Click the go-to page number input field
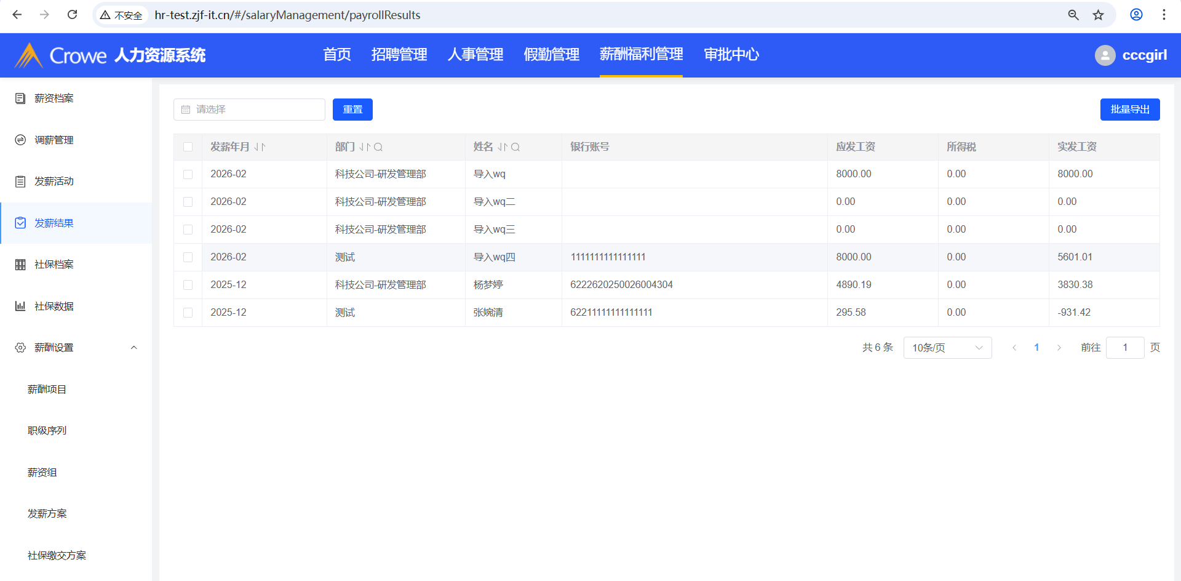Image resolution: width=1181 pixels, height=581 pixels. click(x=1124, y=348)
